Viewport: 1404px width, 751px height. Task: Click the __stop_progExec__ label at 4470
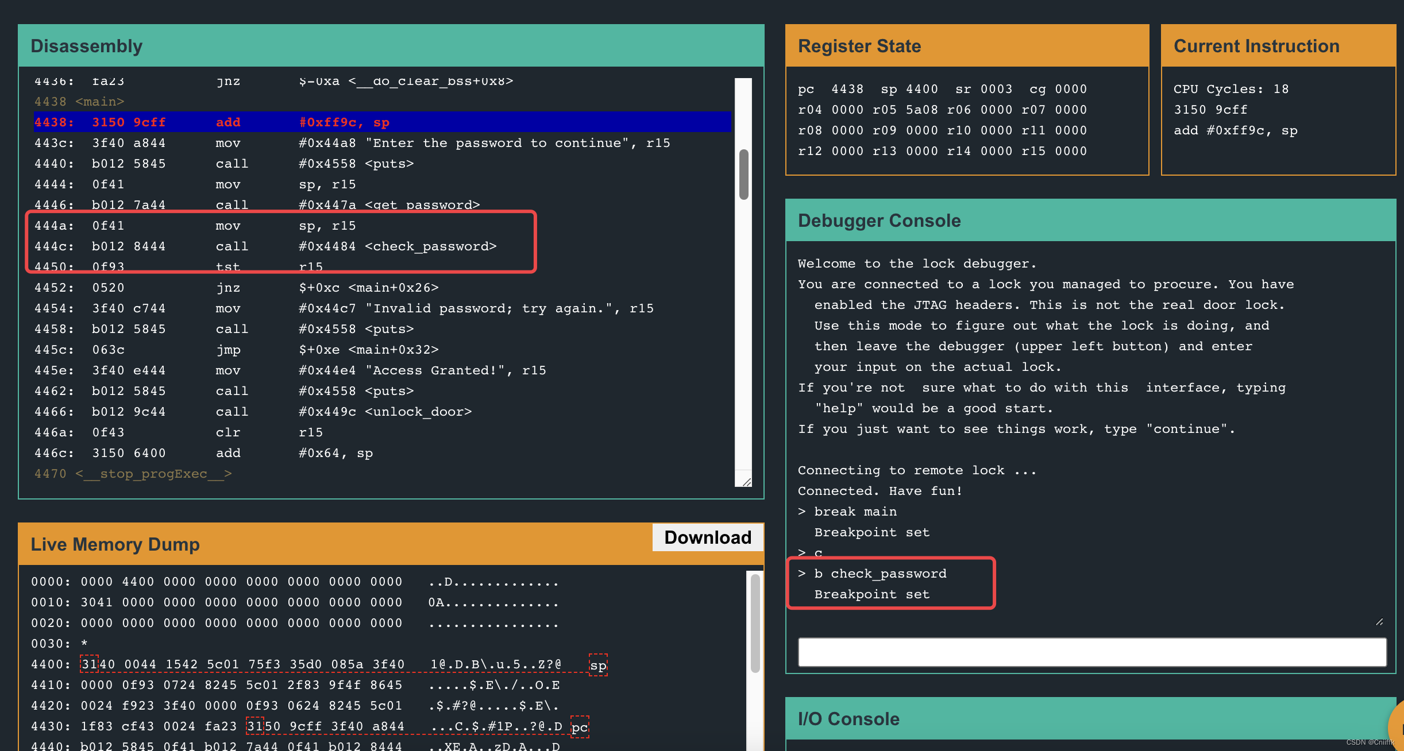[x=133, y=474]
